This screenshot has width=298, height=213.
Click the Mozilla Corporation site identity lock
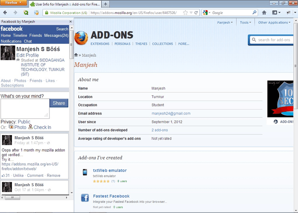click(x=66, y=13)
